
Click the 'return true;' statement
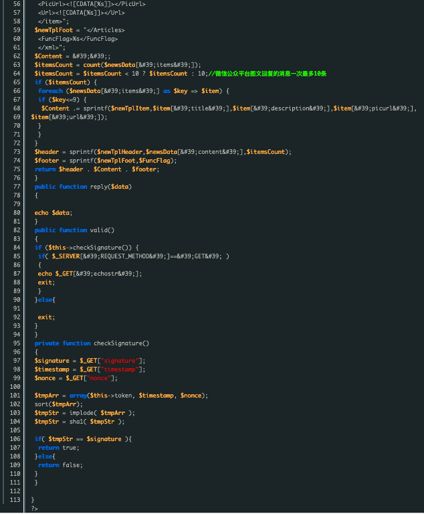pyautogui.click(x=59, y=448)
